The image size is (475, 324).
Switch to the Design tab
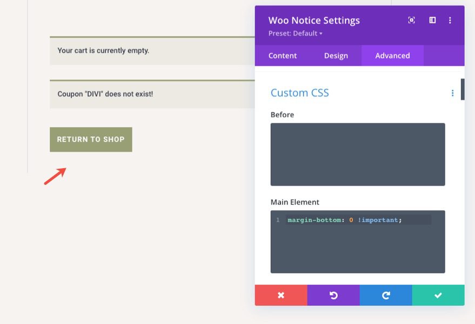336,56
